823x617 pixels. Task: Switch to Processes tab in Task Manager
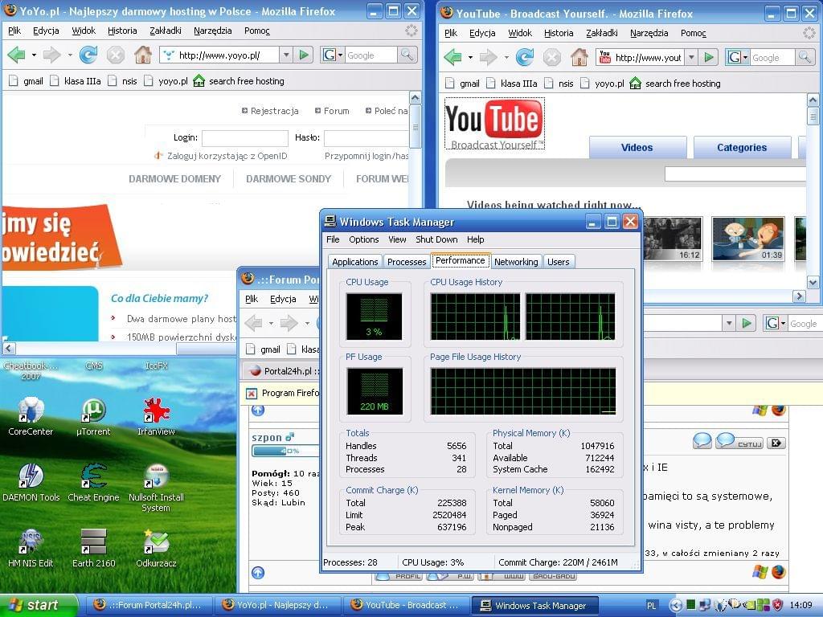click(x=406, y=262)
